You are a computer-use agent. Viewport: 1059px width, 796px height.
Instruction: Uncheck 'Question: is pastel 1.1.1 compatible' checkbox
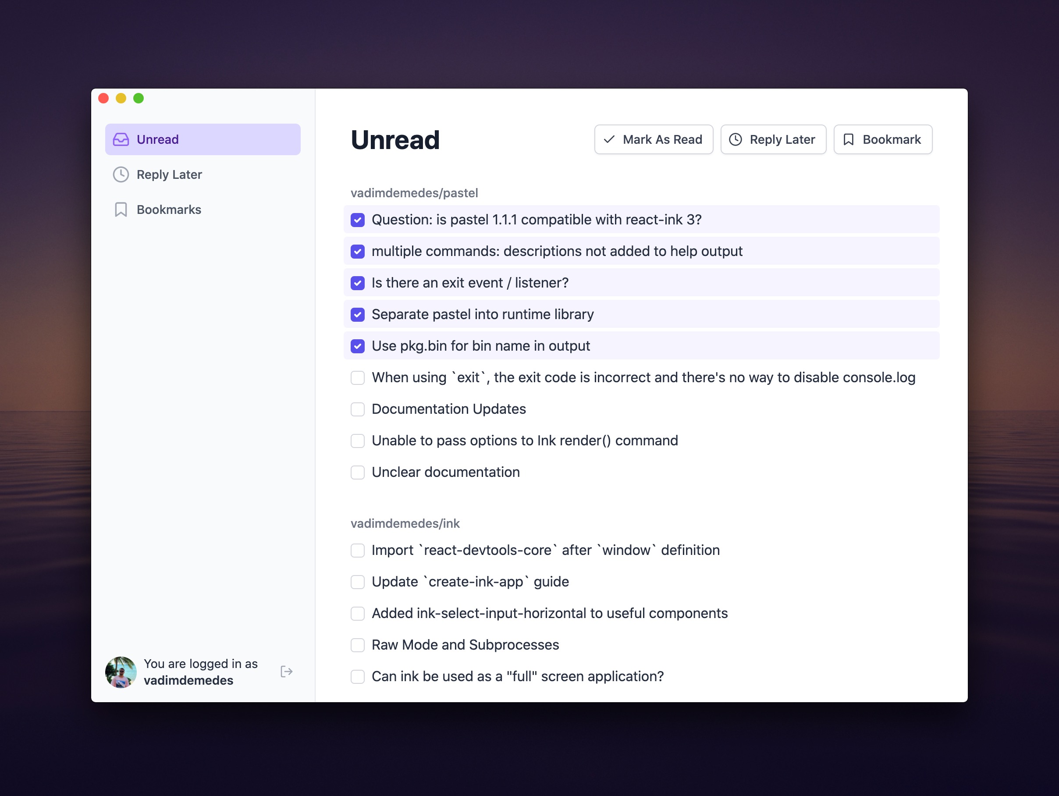pyautogui.click(x=358, y=220)
